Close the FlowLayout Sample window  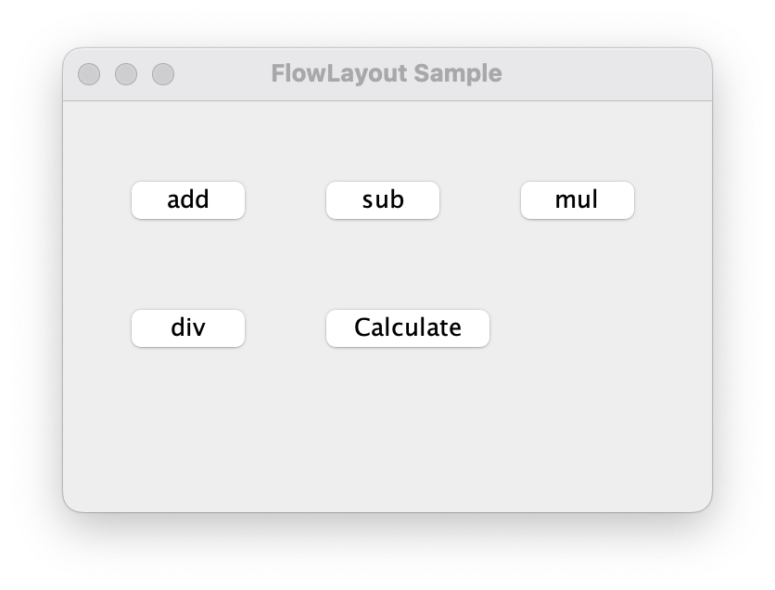coord(89,74)
